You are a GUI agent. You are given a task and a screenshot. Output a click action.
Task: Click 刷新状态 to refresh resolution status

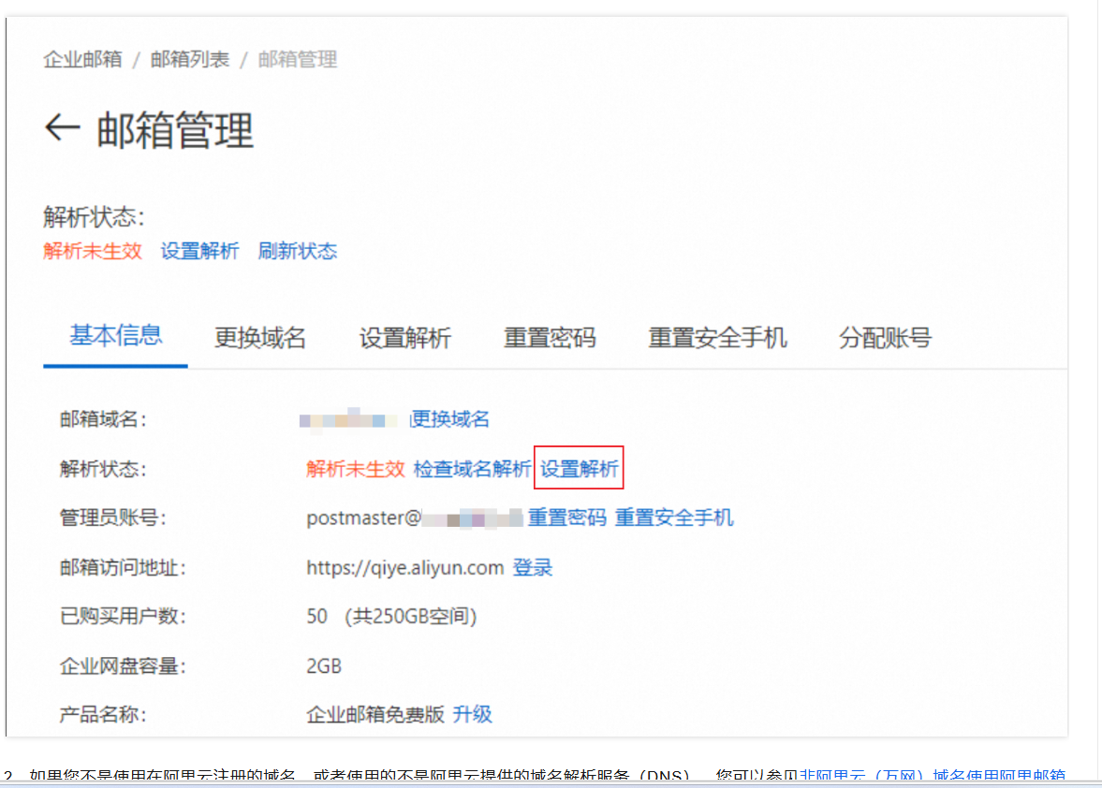pyautogui.click(x=297, y=251)
